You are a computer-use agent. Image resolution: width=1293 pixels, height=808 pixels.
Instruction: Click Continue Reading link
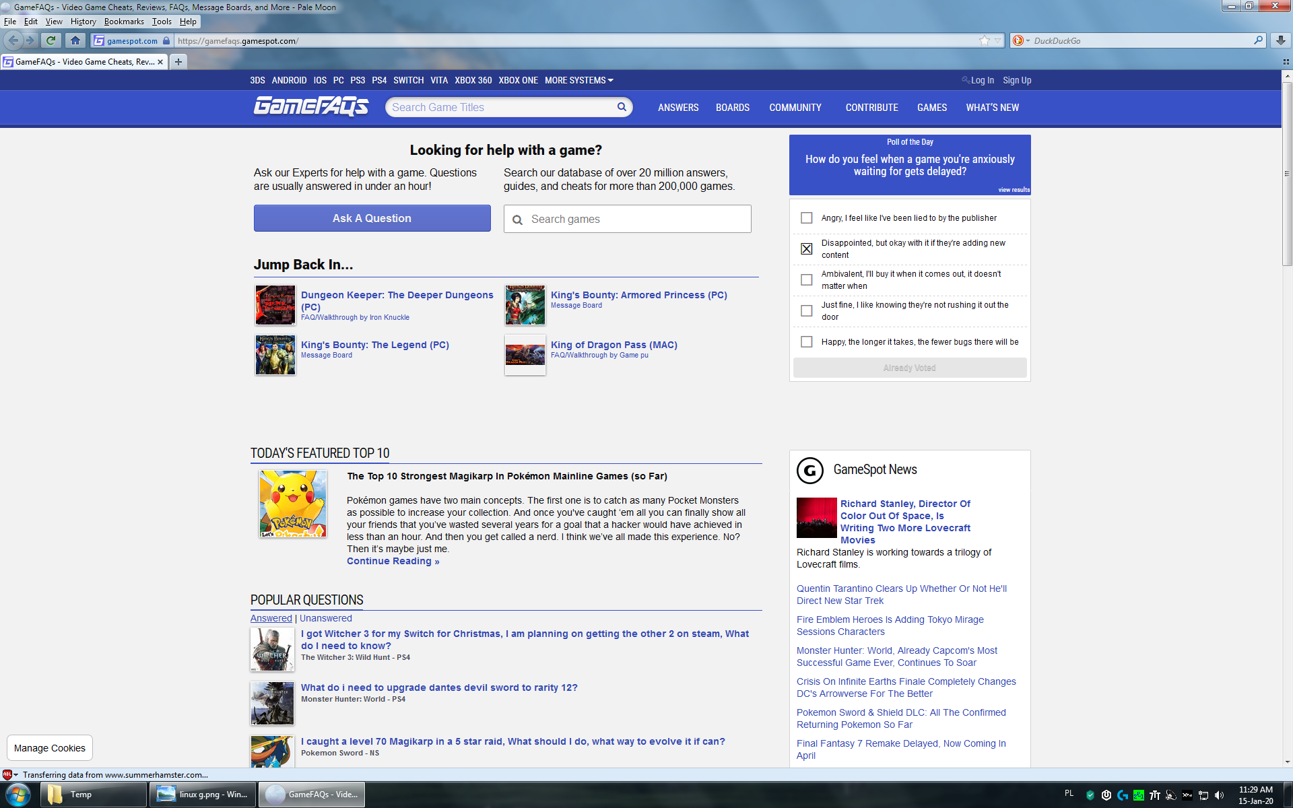(393, 561)
